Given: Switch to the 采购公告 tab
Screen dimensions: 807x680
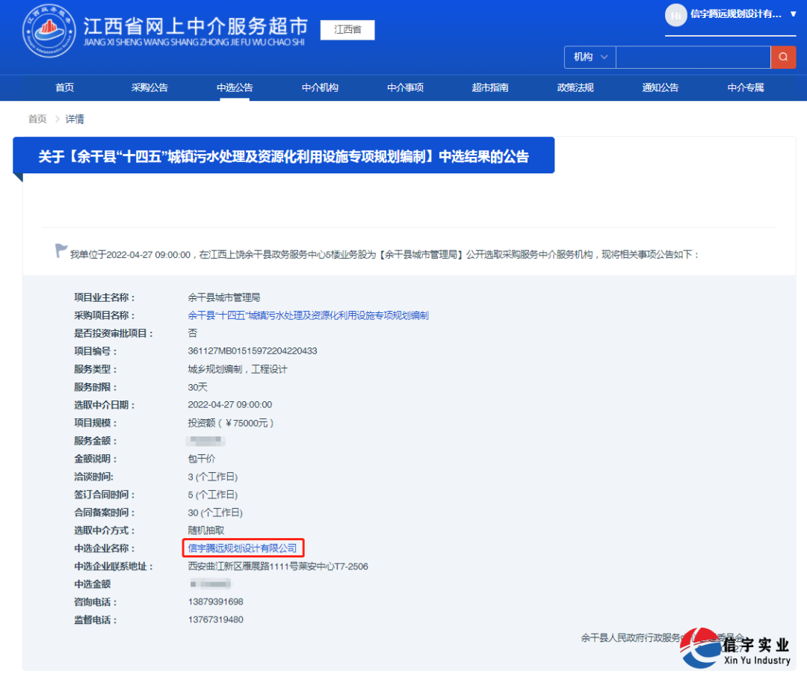Looking at the screenshot, I should [x=149, y=87].
